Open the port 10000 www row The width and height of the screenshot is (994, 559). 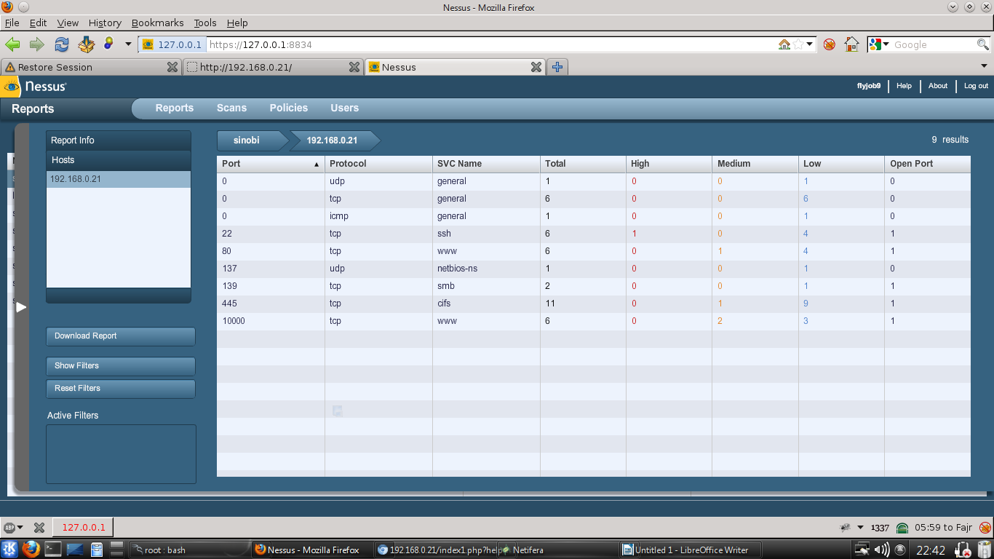594,321
